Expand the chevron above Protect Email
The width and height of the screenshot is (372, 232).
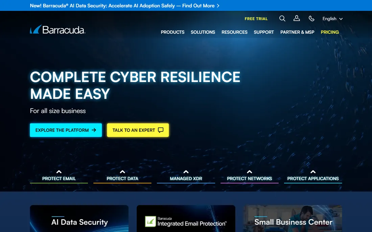[x=59, y=172]
